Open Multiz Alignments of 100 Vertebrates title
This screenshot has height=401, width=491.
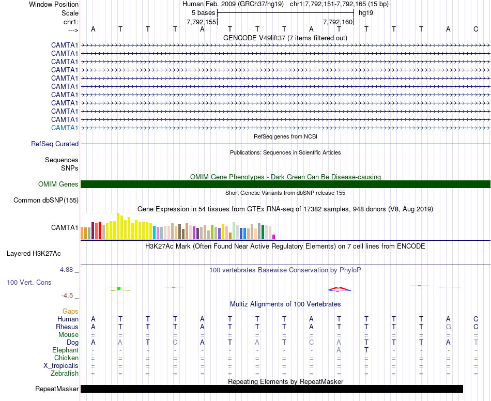(285, 304)
